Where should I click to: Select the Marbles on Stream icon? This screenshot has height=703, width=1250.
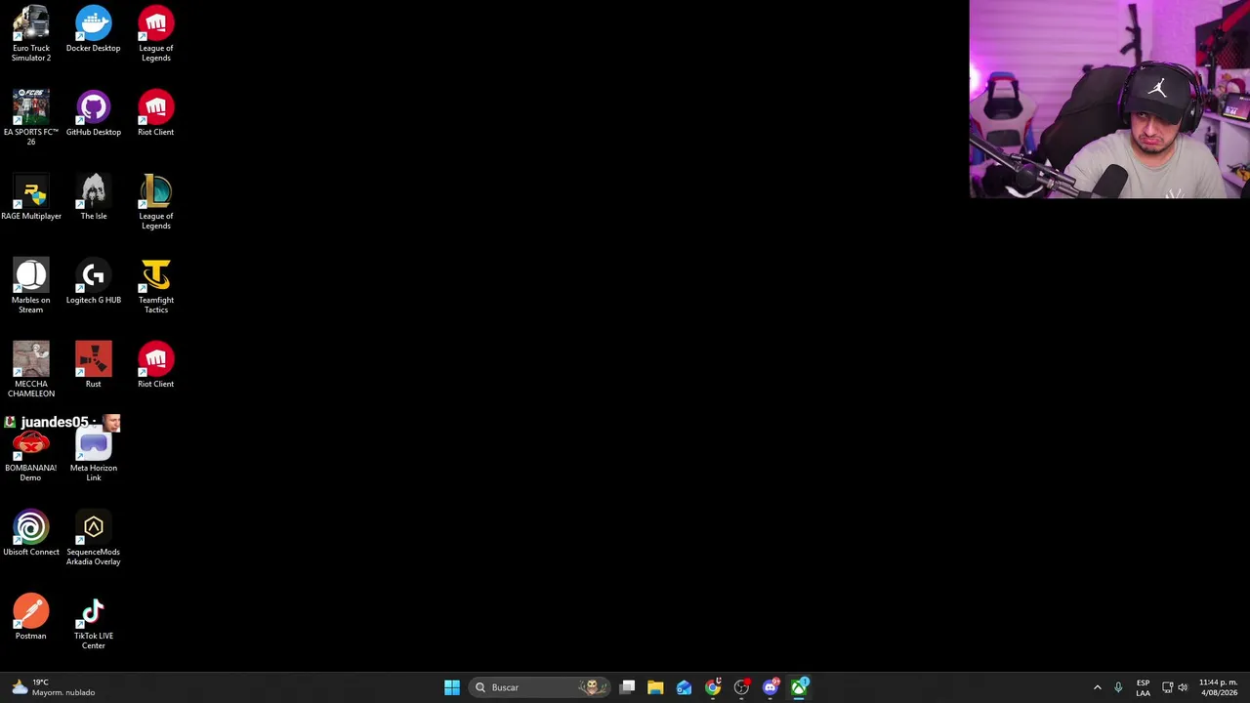(31, 286)
